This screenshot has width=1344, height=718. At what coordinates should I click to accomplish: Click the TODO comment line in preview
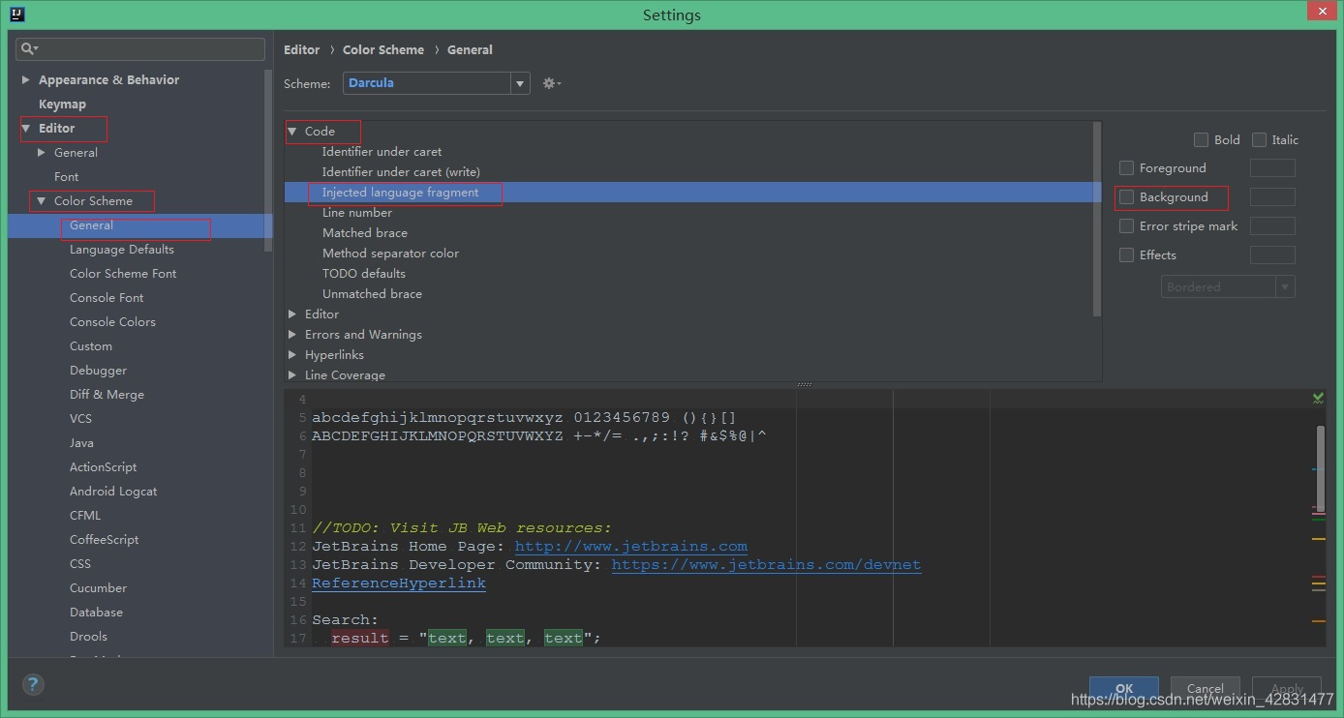coord(462,527)
